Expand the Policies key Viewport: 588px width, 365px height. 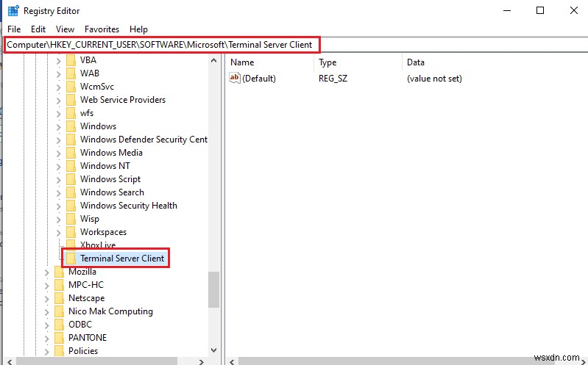tap(47, 351)
